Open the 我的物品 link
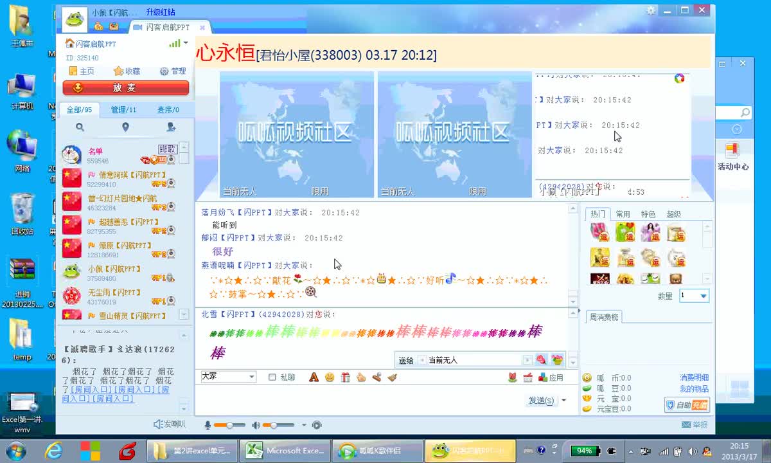This screenshot has width=771, height=463. [x=694, y=388]
